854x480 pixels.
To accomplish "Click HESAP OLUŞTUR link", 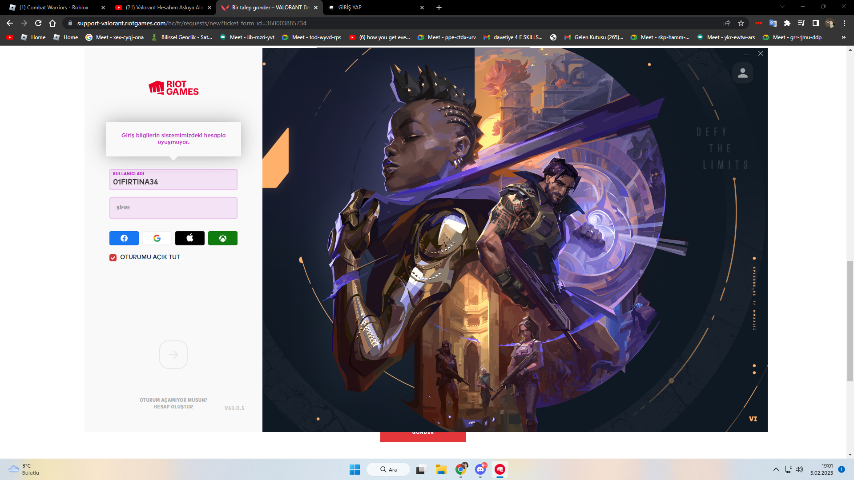I will 173,407.
